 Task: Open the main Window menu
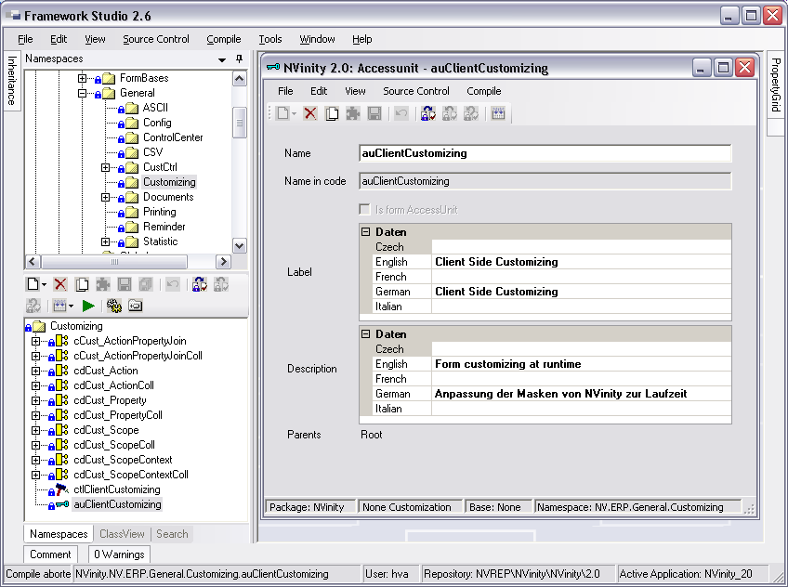coord(317,39)
